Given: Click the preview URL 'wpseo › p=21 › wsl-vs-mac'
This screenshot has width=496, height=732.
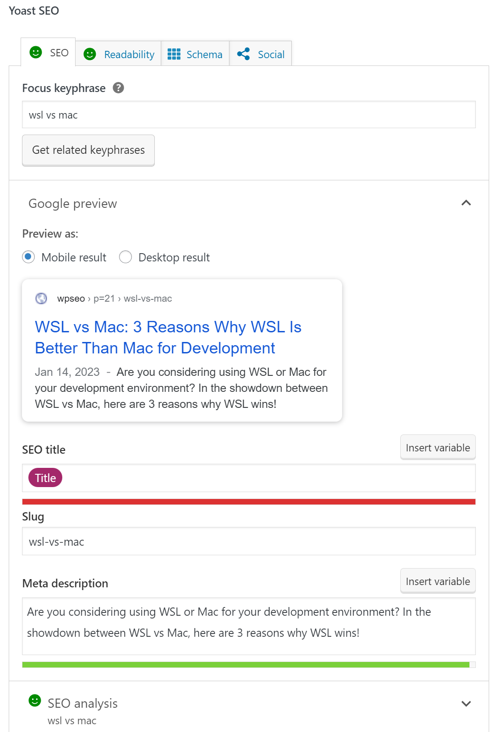Looking at the screenshot, I should (114, 298).
